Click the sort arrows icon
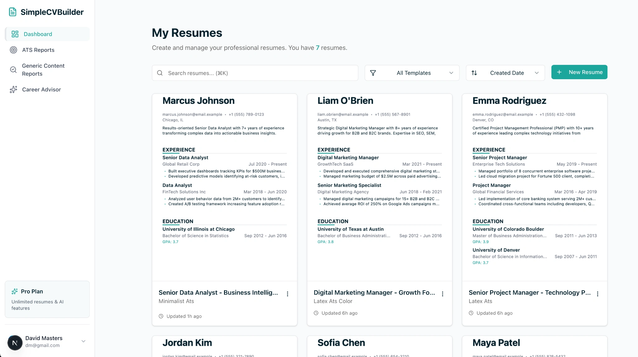Image resolution: width=638 pixels, height=357 pixels. pyautogui.click(x=474, y=73)
